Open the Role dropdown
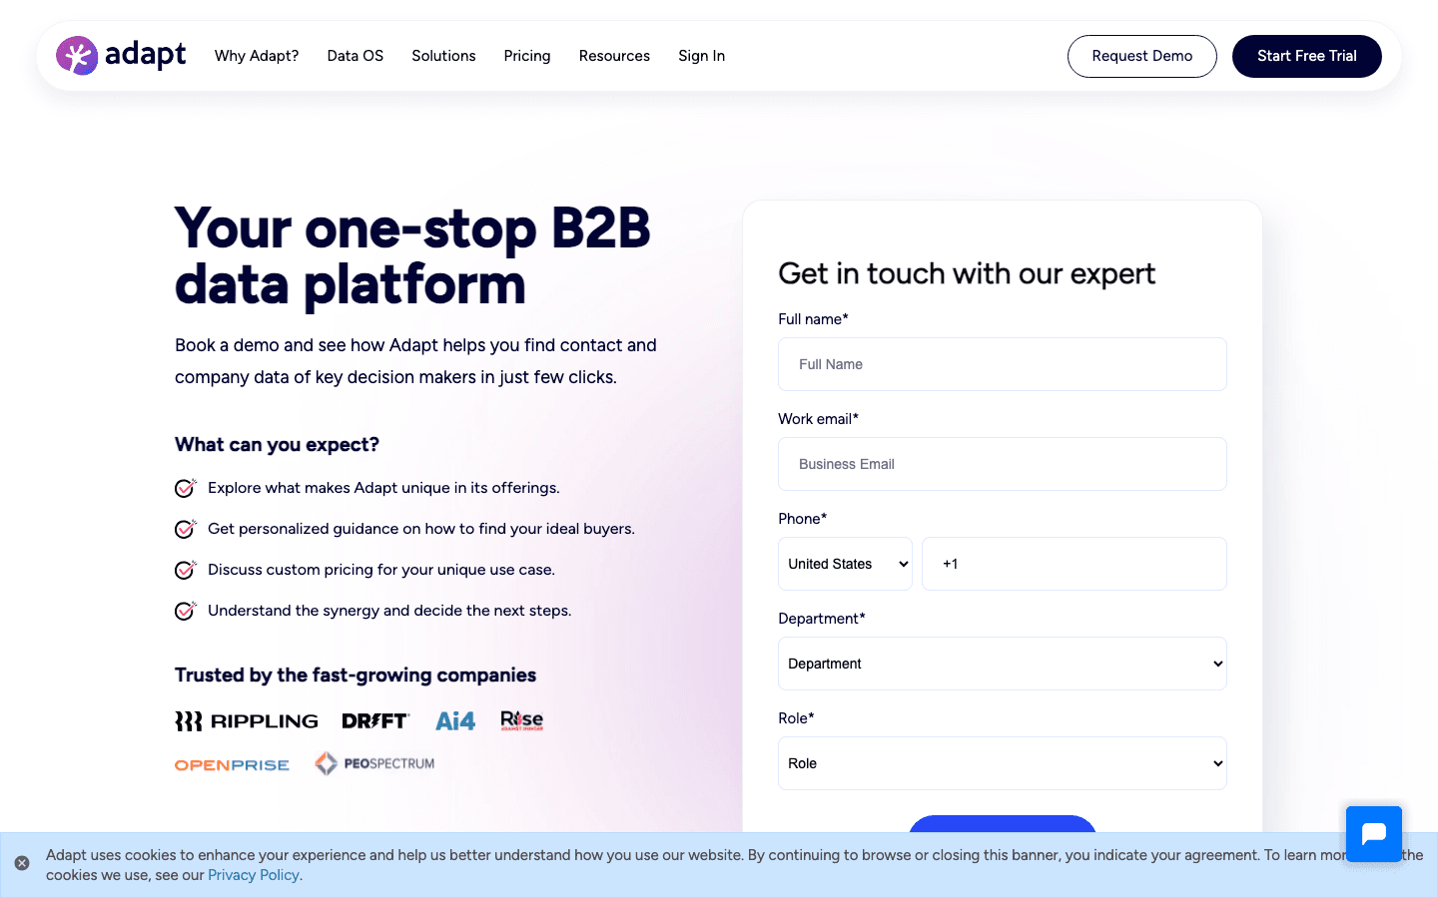 (1002, 762)
